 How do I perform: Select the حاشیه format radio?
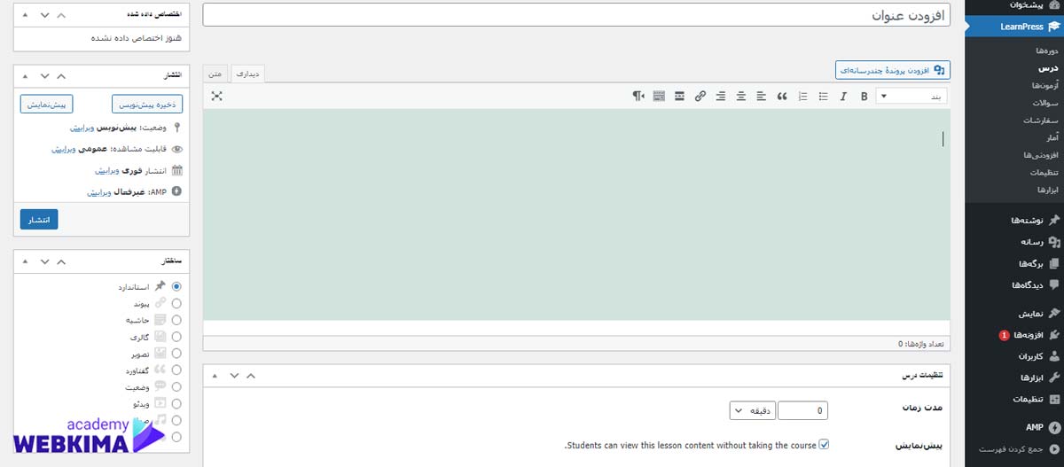point(176,320)
